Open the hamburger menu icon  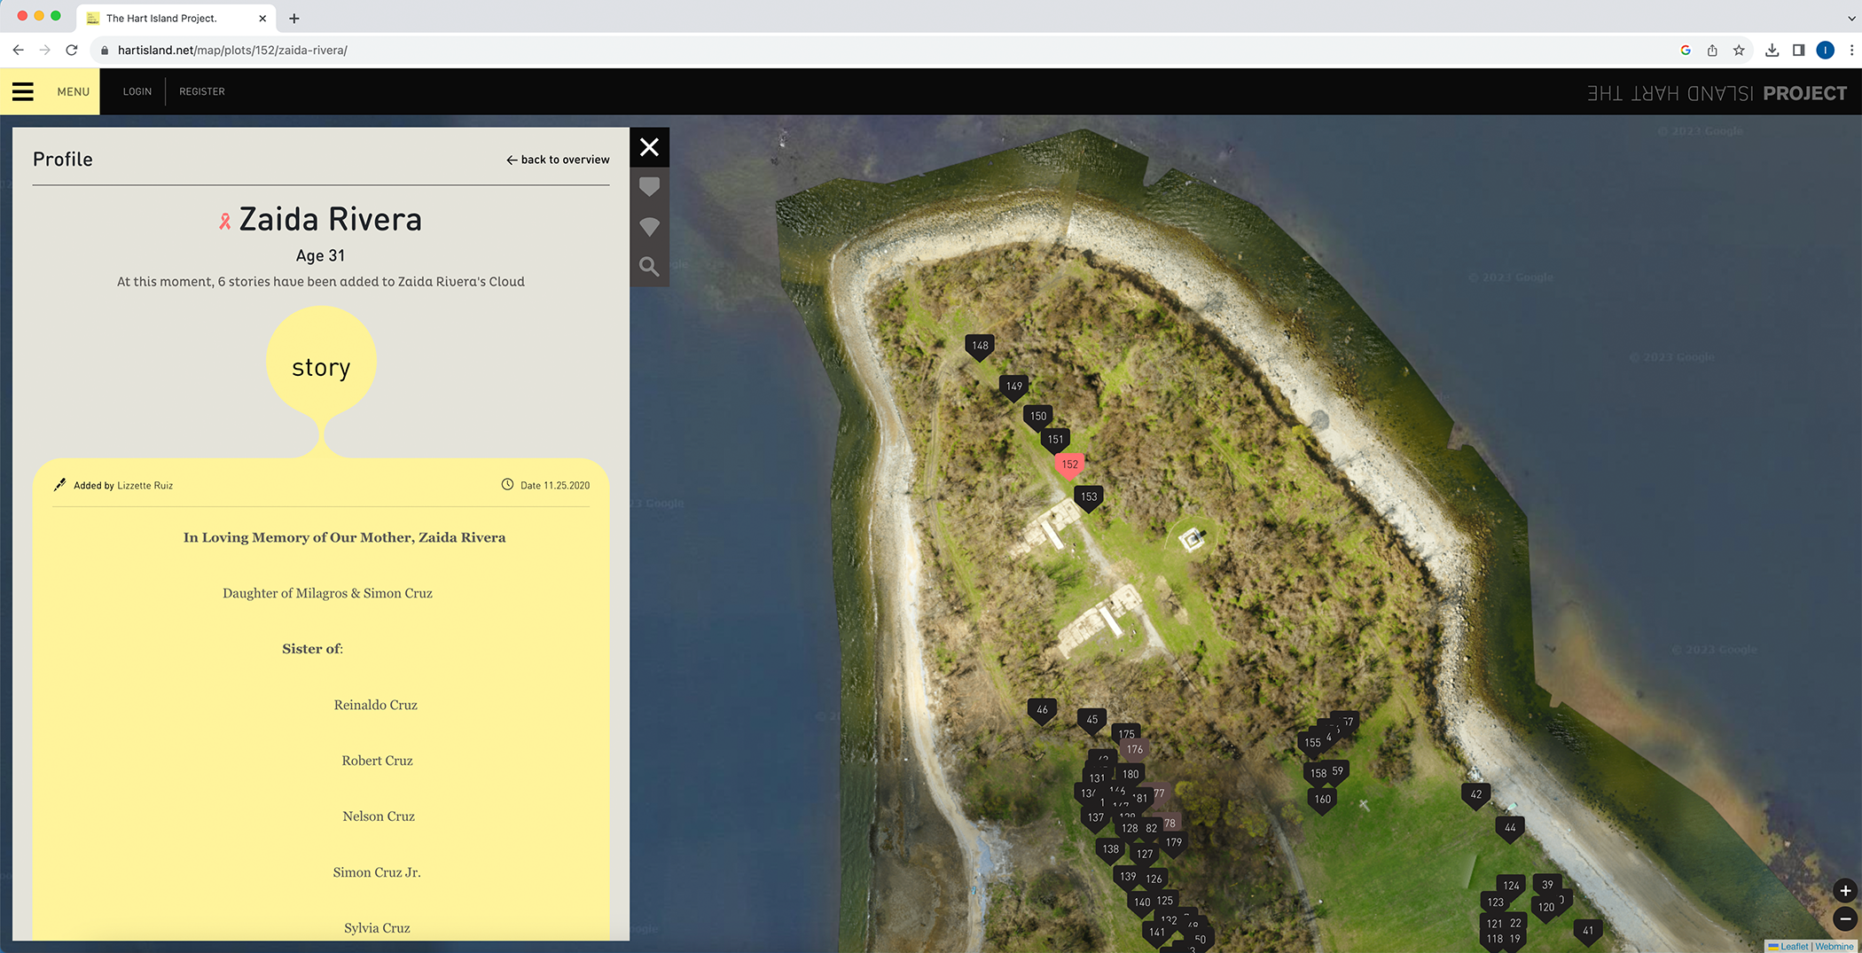coord(23,91)
